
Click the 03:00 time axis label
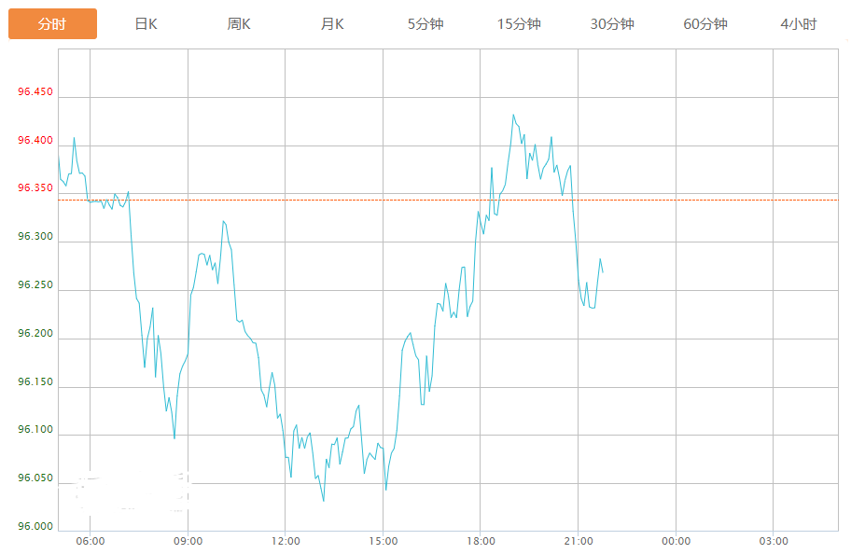pos(774,541)
